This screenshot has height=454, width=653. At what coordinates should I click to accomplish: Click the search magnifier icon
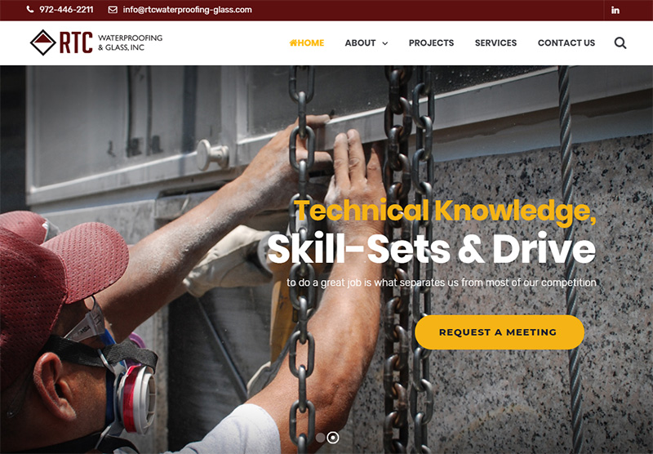(620, 43)
